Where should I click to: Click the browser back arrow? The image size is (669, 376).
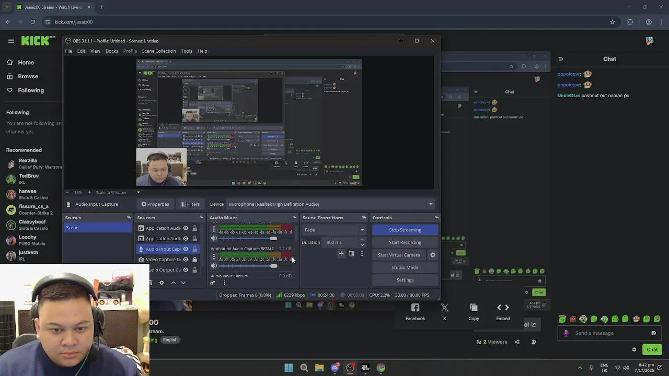[x=7, y=22]
